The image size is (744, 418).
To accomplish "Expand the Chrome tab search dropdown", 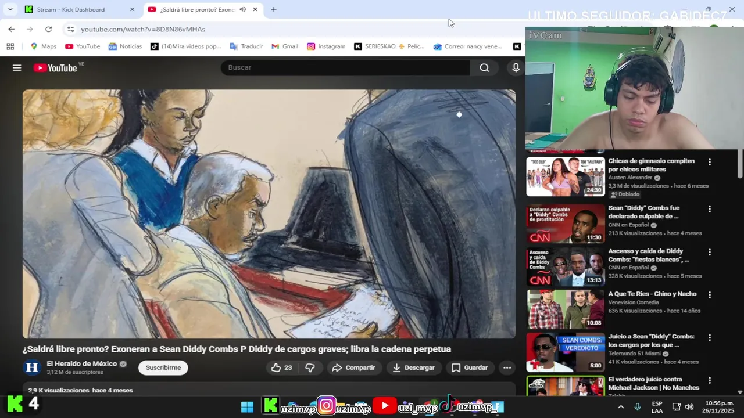I will [x=10, y=9].
